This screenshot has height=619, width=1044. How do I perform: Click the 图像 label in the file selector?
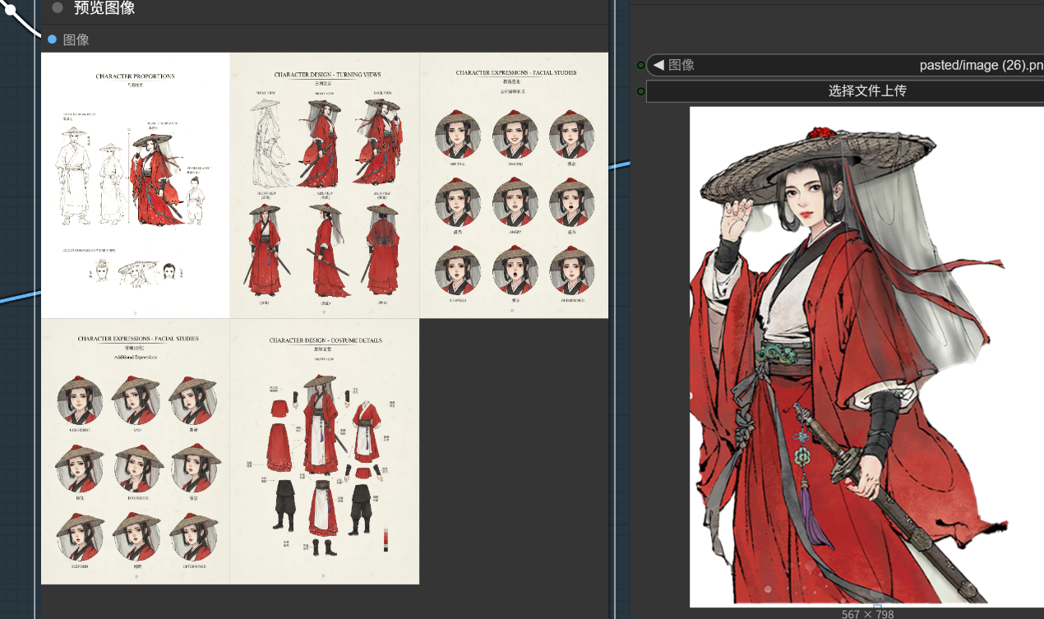(681, 65)
